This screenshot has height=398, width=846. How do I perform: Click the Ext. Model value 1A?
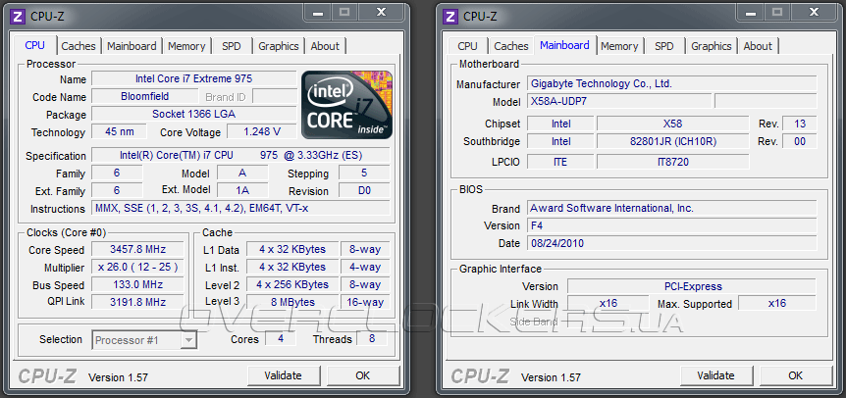coord(242,190)
